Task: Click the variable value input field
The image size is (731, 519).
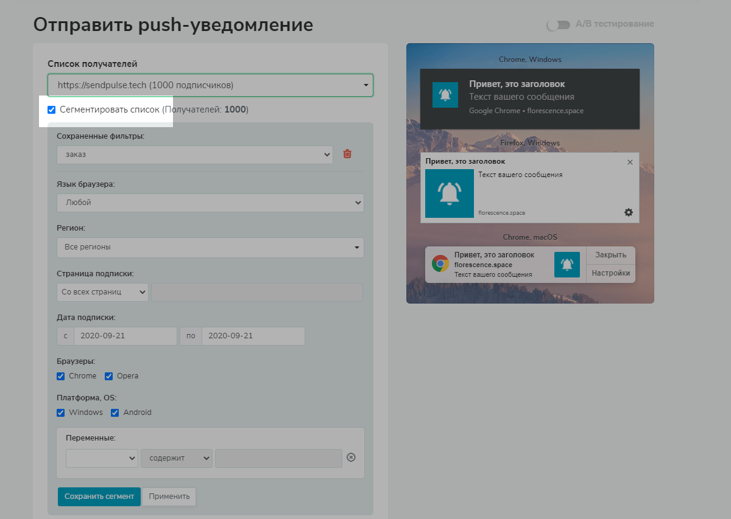Action: (278, 458)
